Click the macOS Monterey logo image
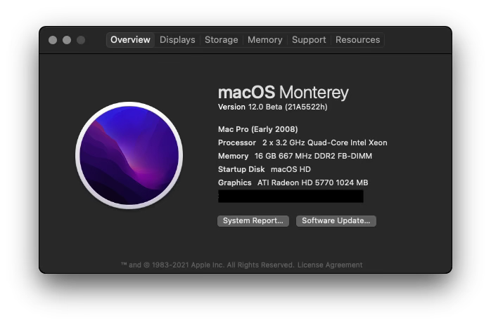491x325 pixels. pyautogui.click(x=129, y=155)
